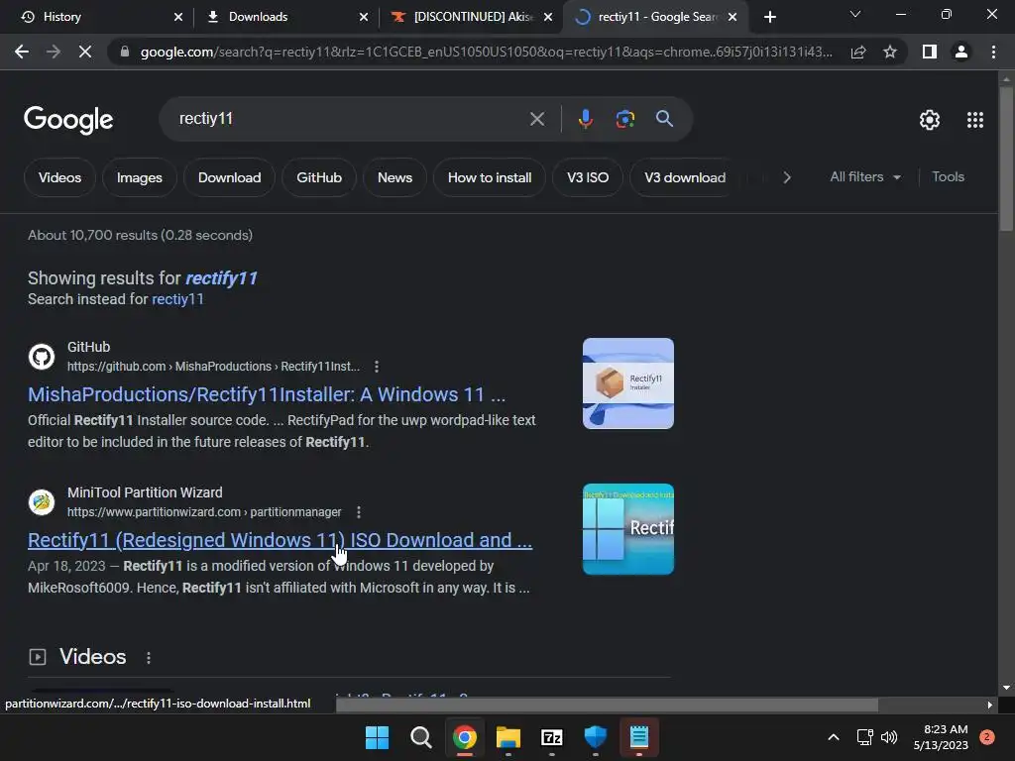Show more filter chips with the right arrow
The width and height of the screenshot is (1015, 761).
click(x=786, y=177)
